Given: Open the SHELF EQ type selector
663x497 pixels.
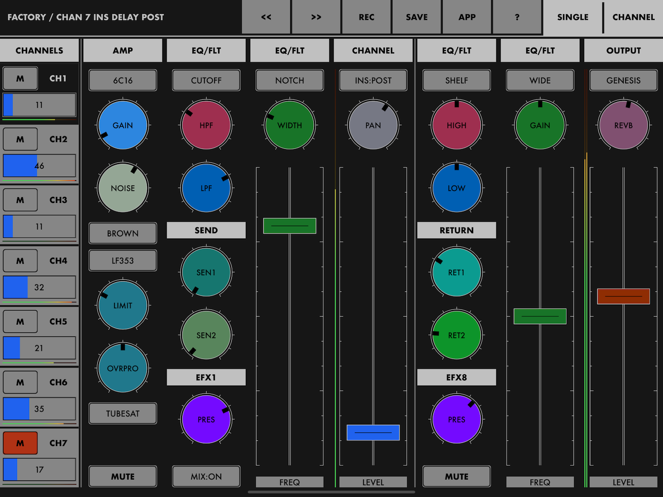Looking at the screenshot, I should point(457,81).
